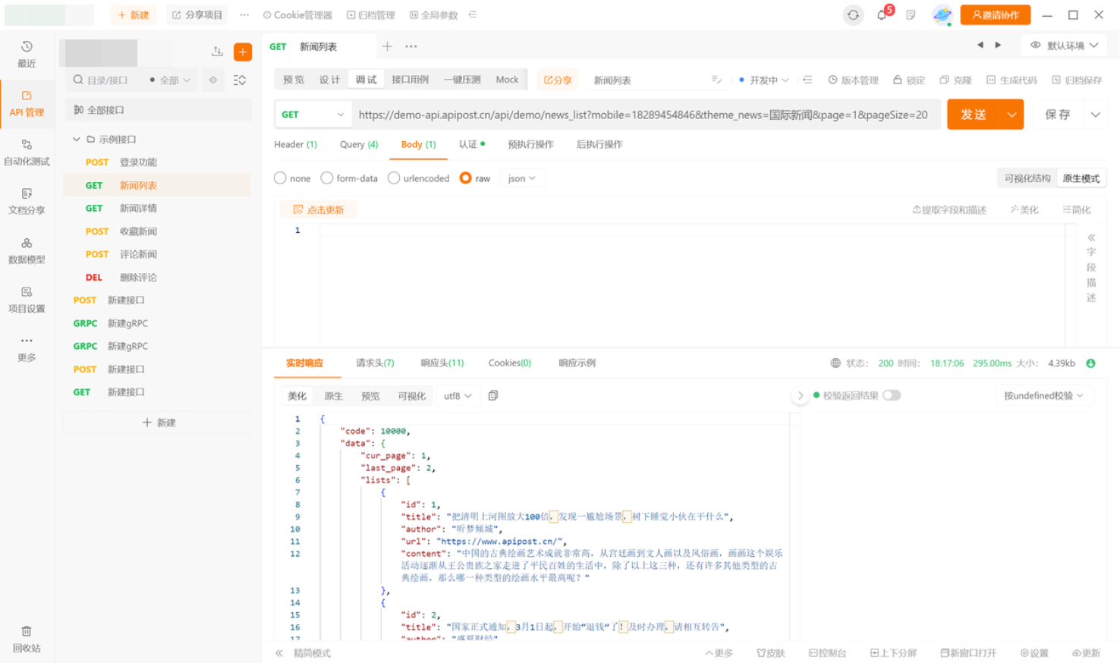The width and height of the screenshot is (1120, 663).
Task: Click the orange plus add-interface icon
Action: (243, 52)
